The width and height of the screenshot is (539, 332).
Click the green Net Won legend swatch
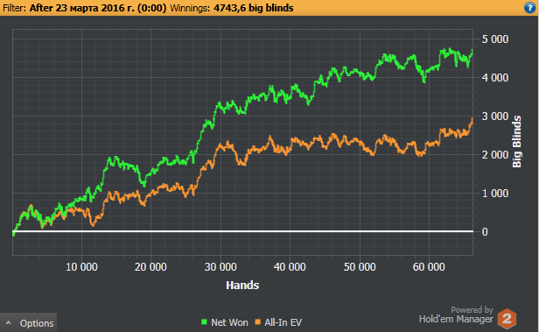tap(204, 322)
